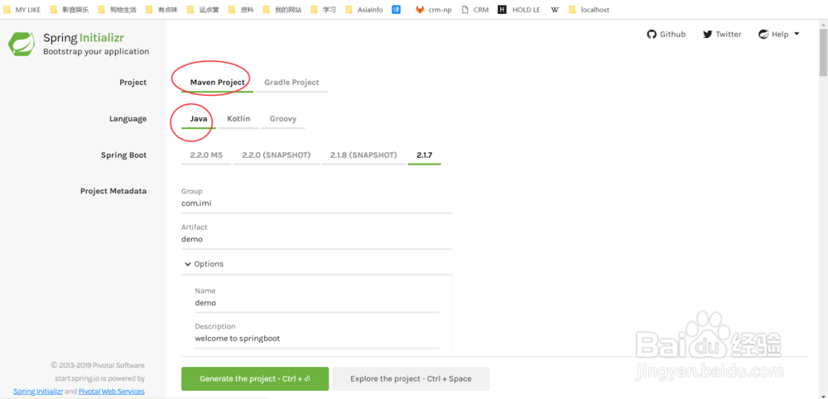Open the 资料 bookmark folder

241,9
